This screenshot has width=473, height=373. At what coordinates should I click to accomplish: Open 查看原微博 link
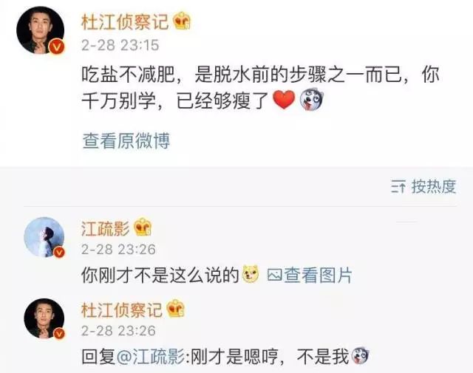126,141
